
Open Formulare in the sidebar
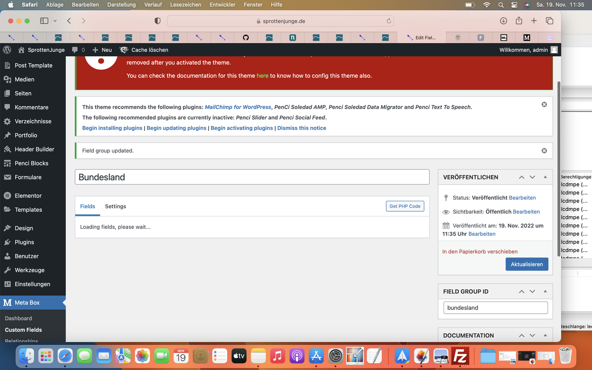[28, 177]
